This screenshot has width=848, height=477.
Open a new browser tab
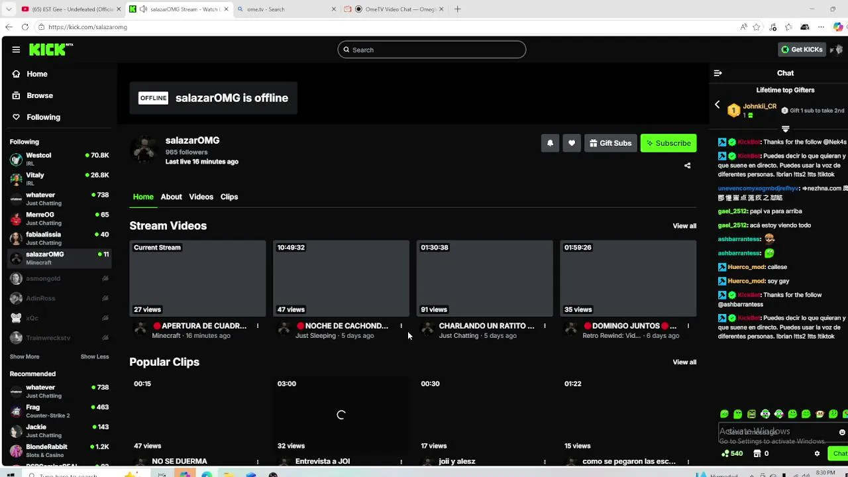tap(457, 9)
